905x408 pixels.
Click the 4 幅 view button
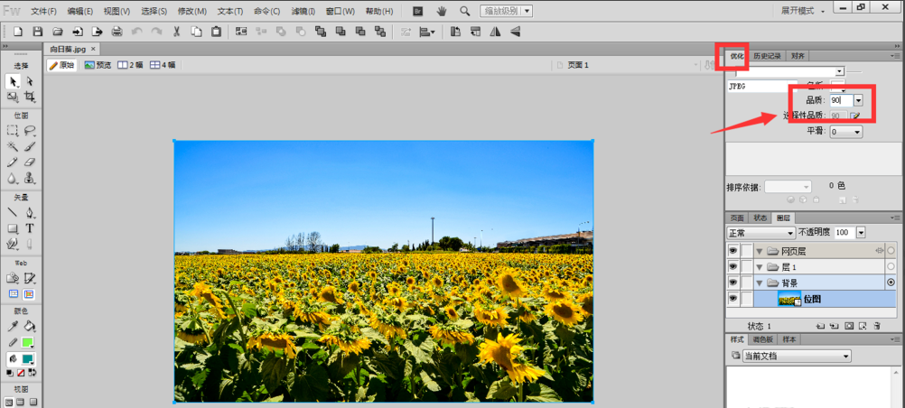163,65
